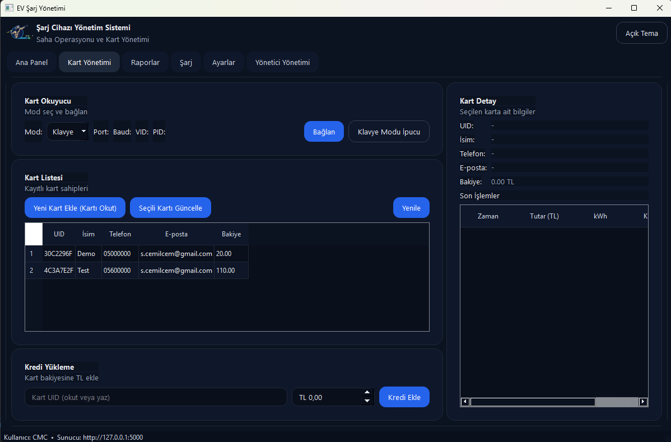This screenshot has height=442, width=671.
Task: Click the app logo icon in header
Action: click(17, 32)
